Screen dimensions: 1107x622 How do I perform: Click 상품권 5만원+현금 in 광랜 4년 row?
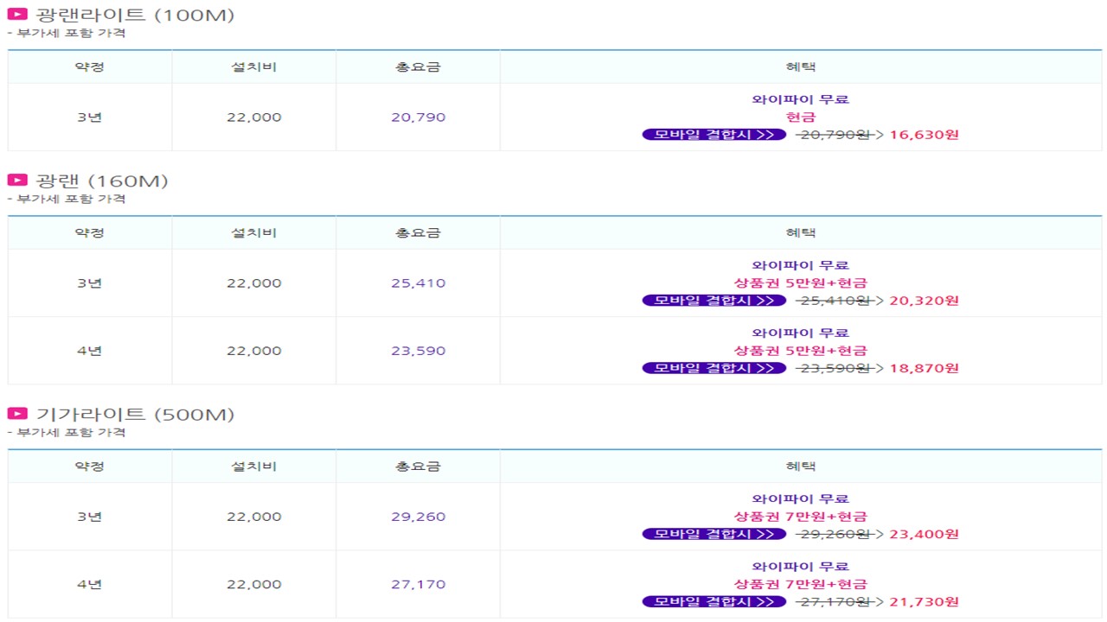[801, 350]
